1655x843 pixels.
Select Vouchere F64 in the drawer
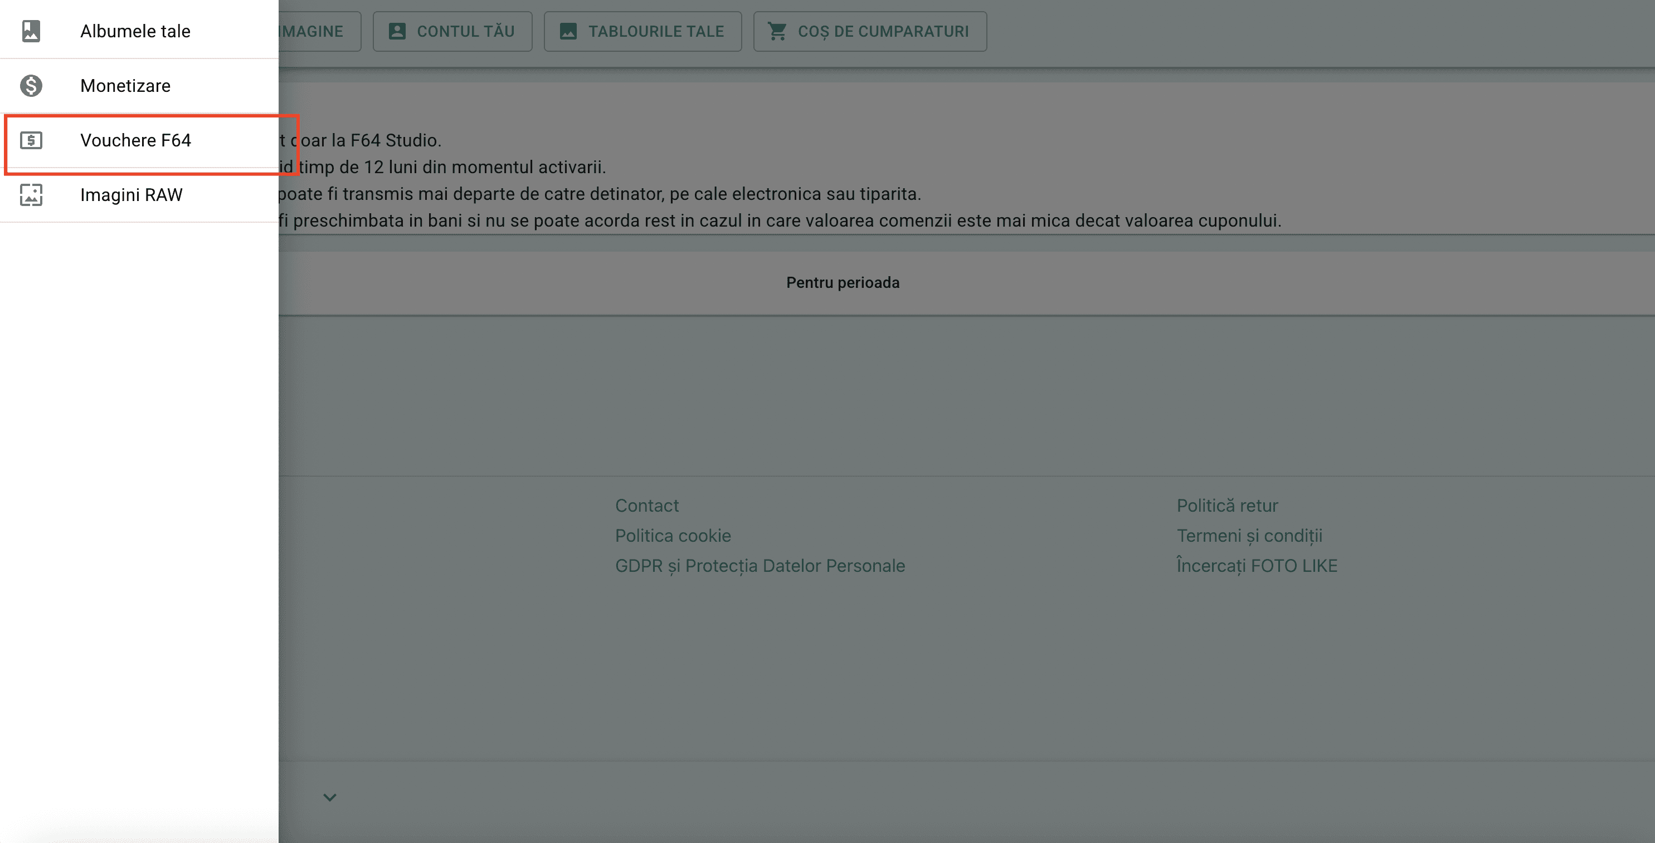[139, 140]
